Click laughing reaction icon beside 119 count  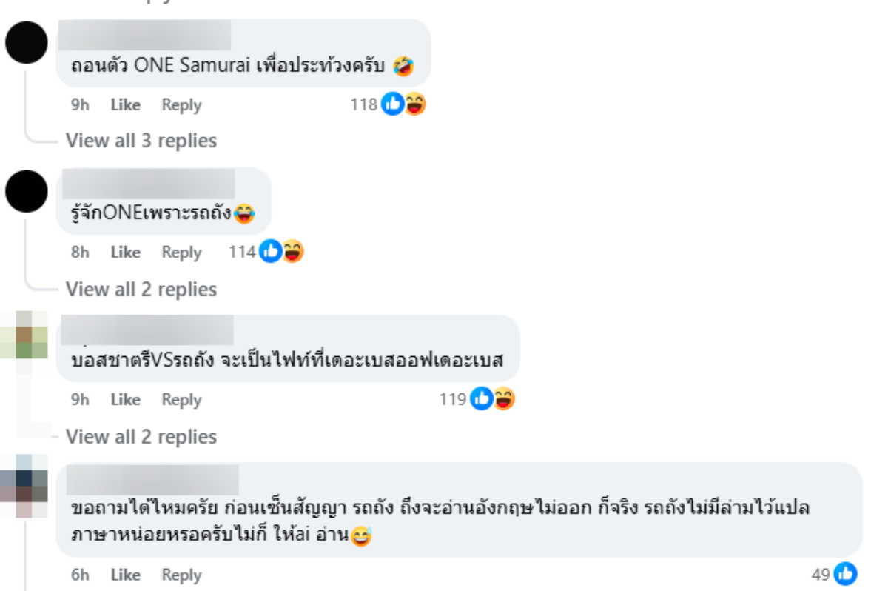(x=504, y=400)
